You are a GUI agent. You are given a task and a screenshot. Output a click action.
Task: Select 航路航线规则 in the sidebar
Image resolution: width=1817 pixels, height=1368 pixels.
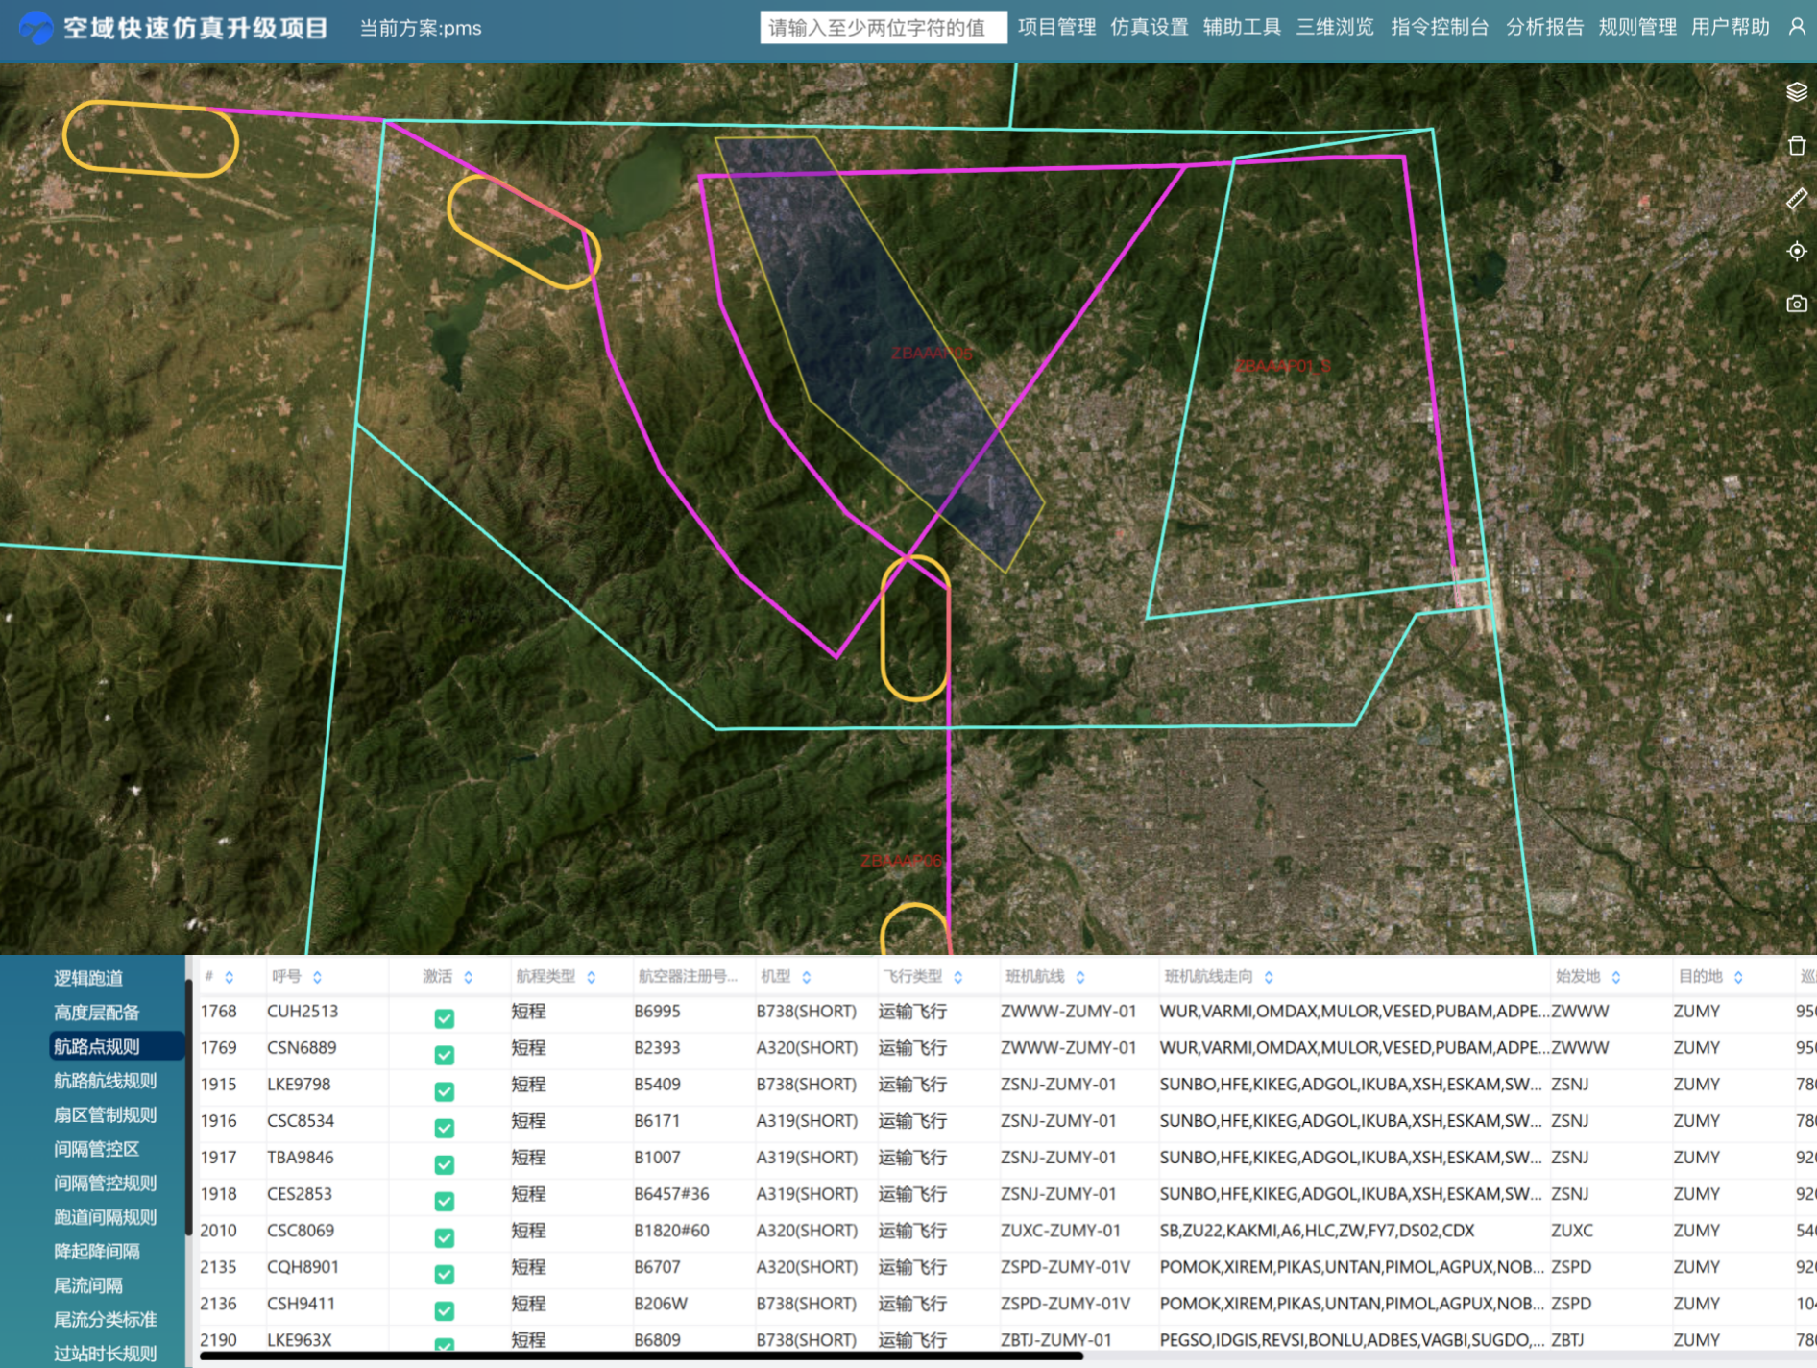point(105,1081)
